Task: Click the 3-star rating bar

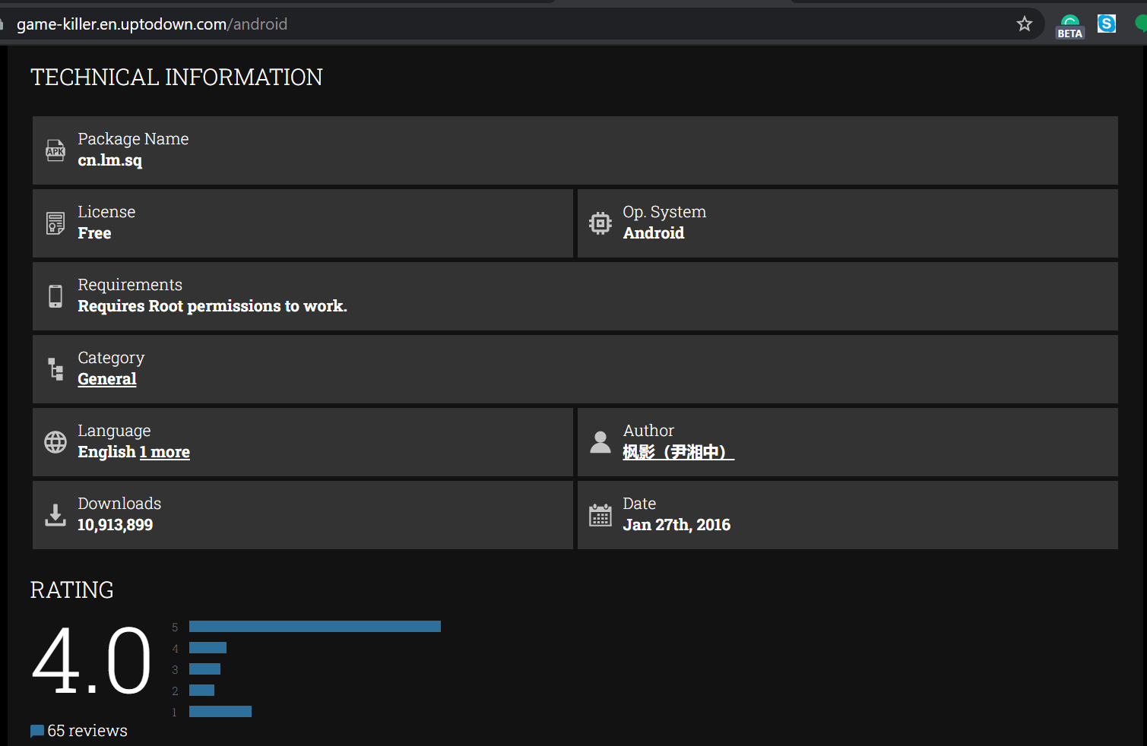Action: (204, 669)
